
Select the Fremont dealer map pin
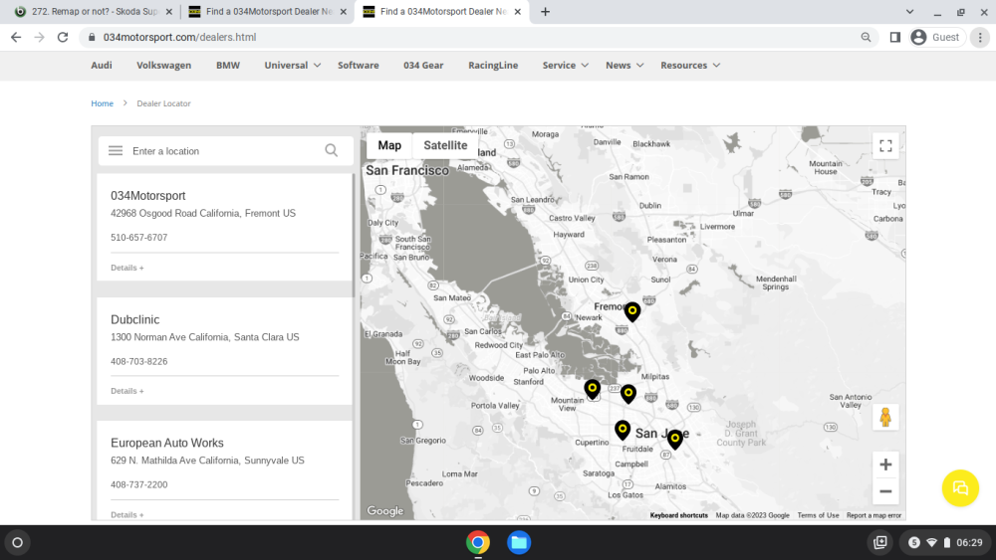click(x=632, y=311)
